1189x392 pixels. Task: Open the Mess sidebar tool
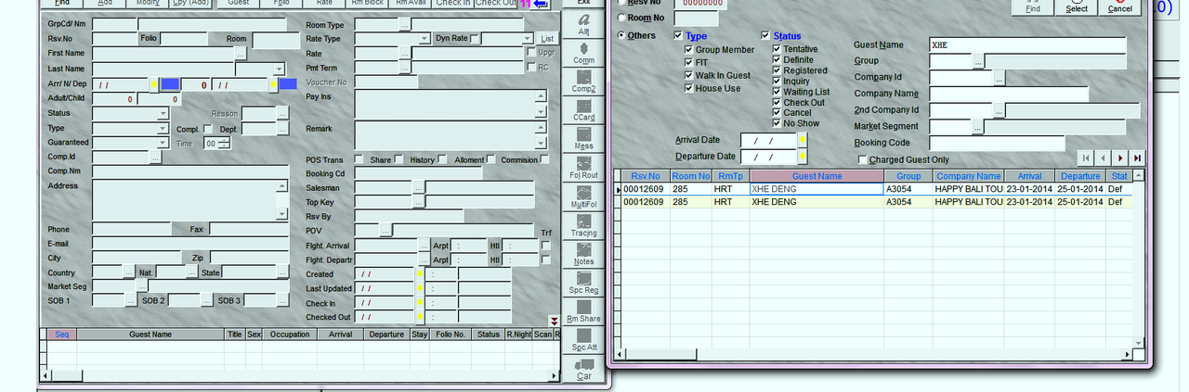tap(583, 137)
